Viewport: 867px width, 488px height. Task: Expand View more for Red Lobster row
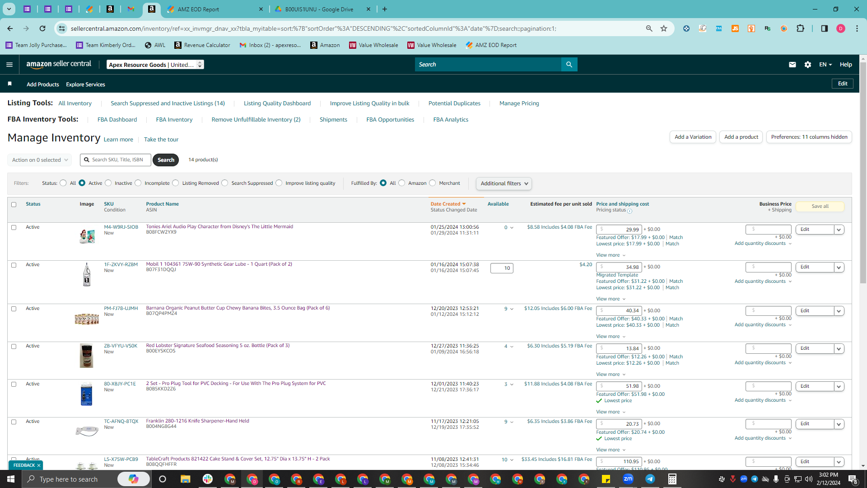click(x=611, y=374)
